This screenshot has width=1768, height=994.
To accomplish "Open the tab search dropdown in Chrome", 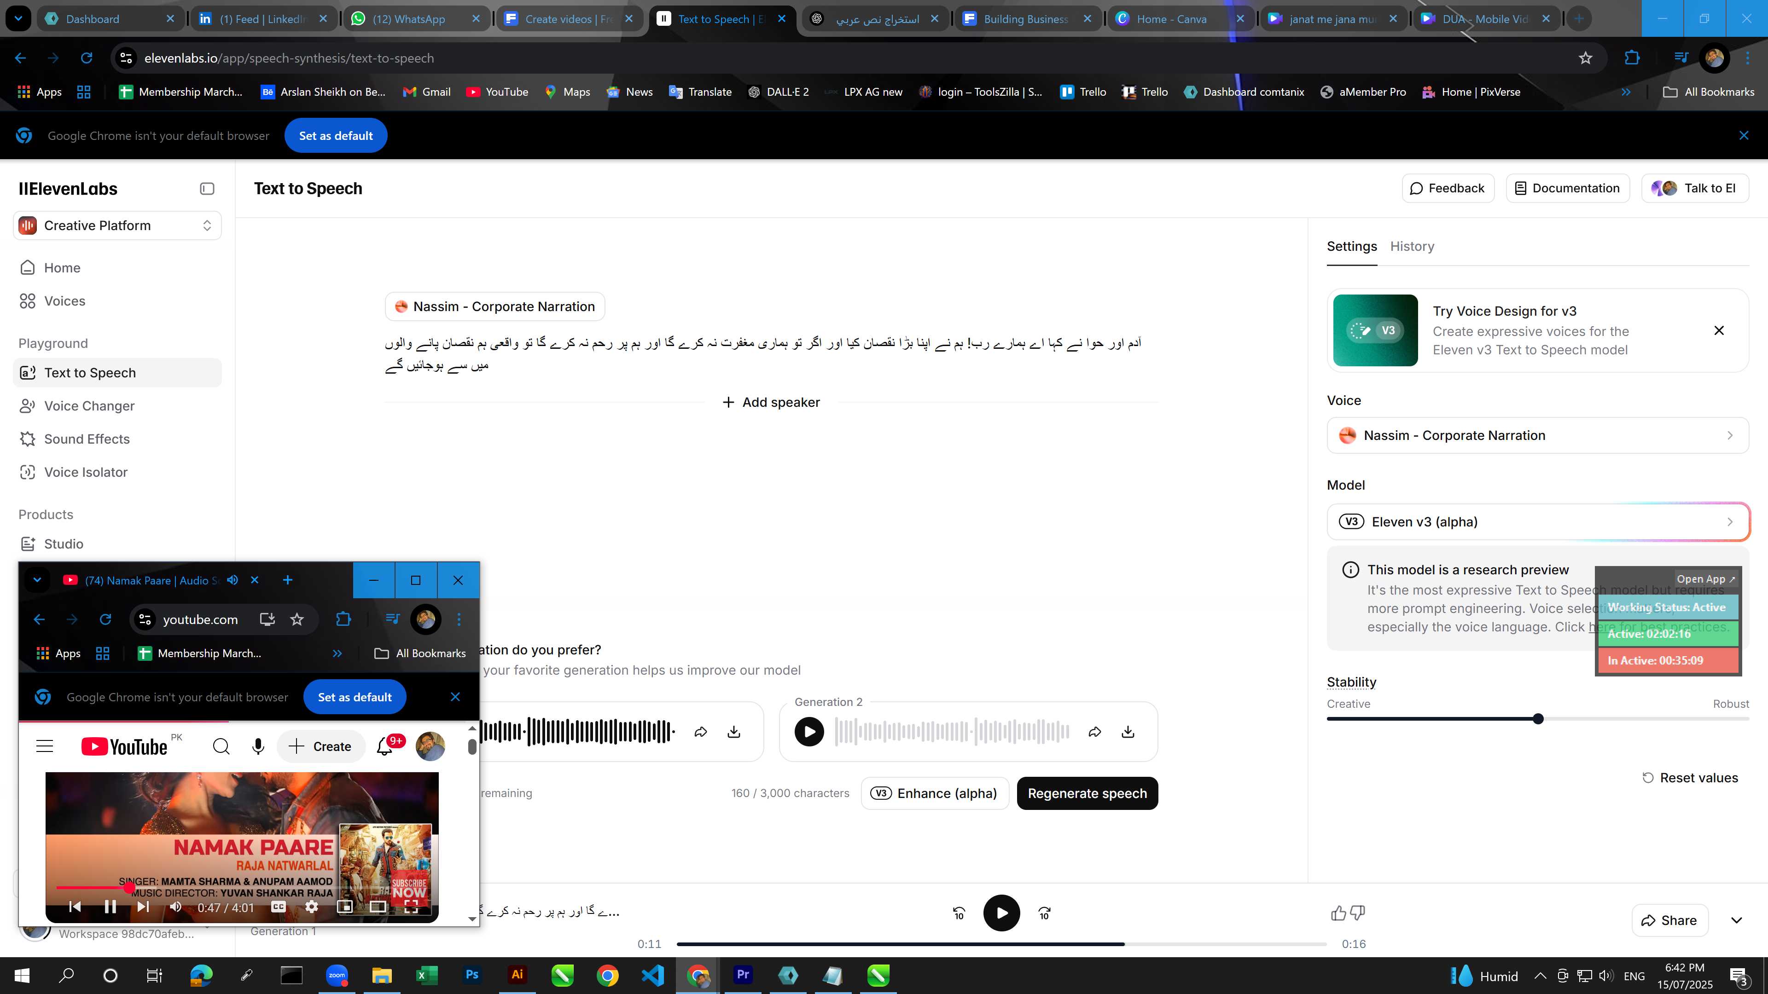I will coord(18,19).
